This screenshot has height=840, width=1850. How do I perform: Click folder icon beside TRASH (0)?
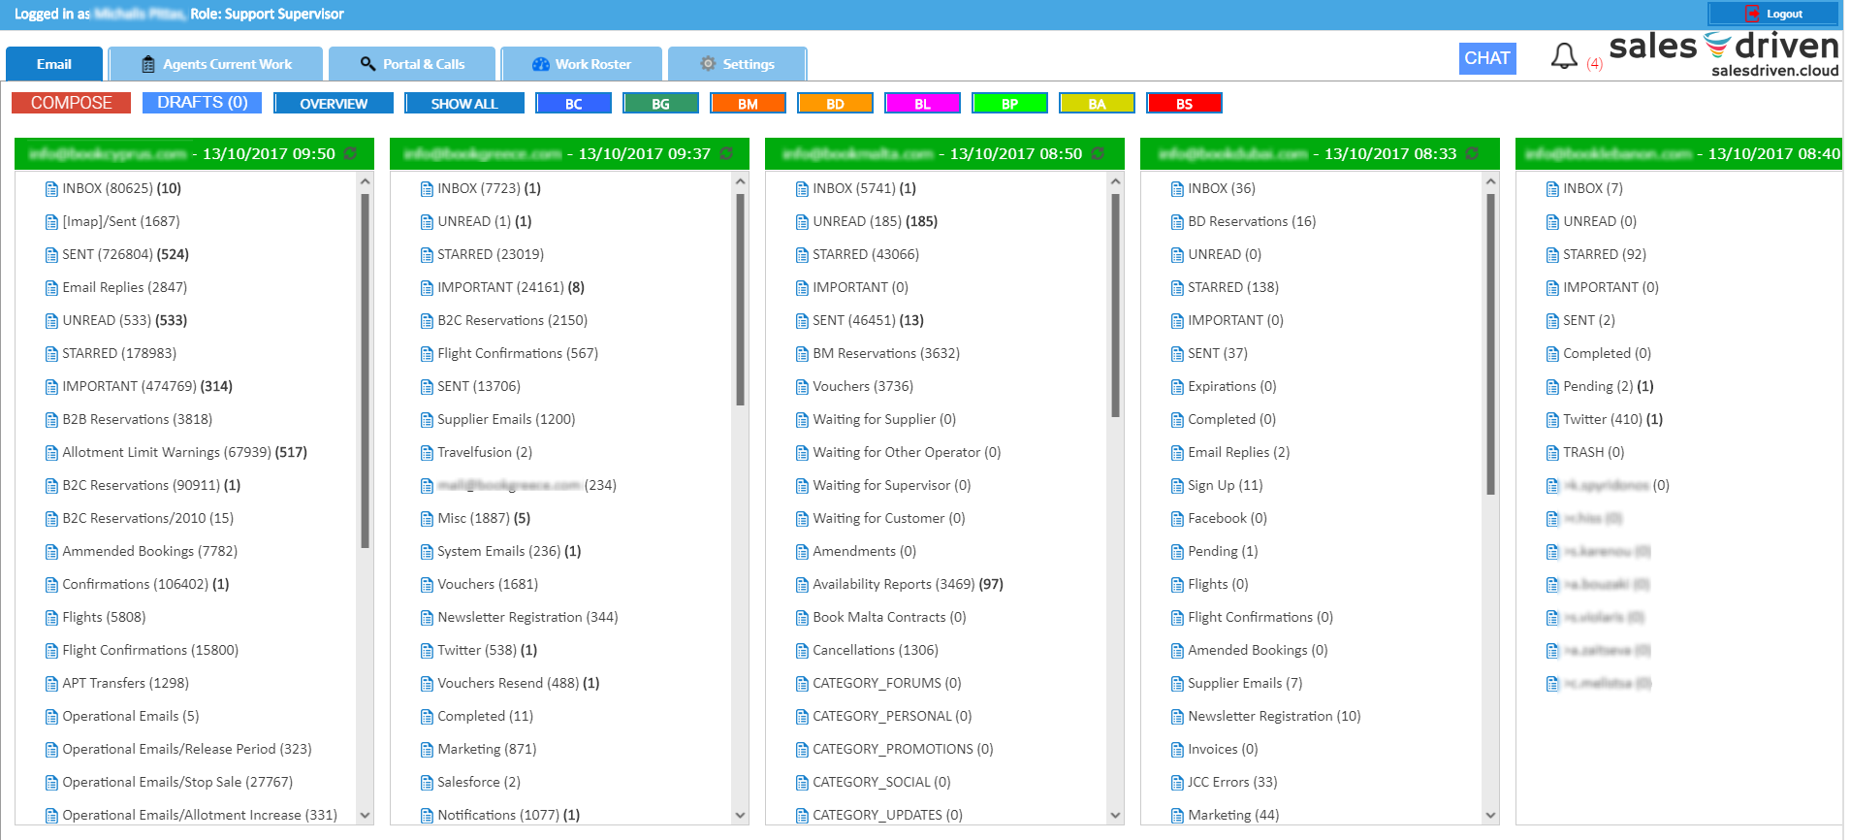pos(1552,453)
